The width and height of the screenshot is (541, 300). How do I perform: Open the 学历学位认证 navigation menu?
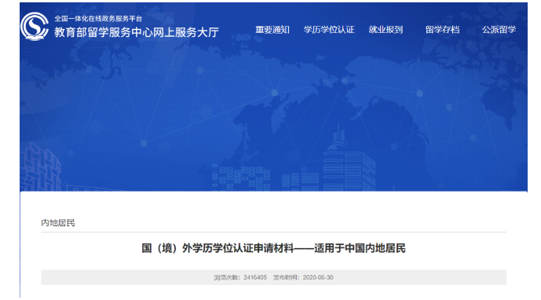(329, 30)
